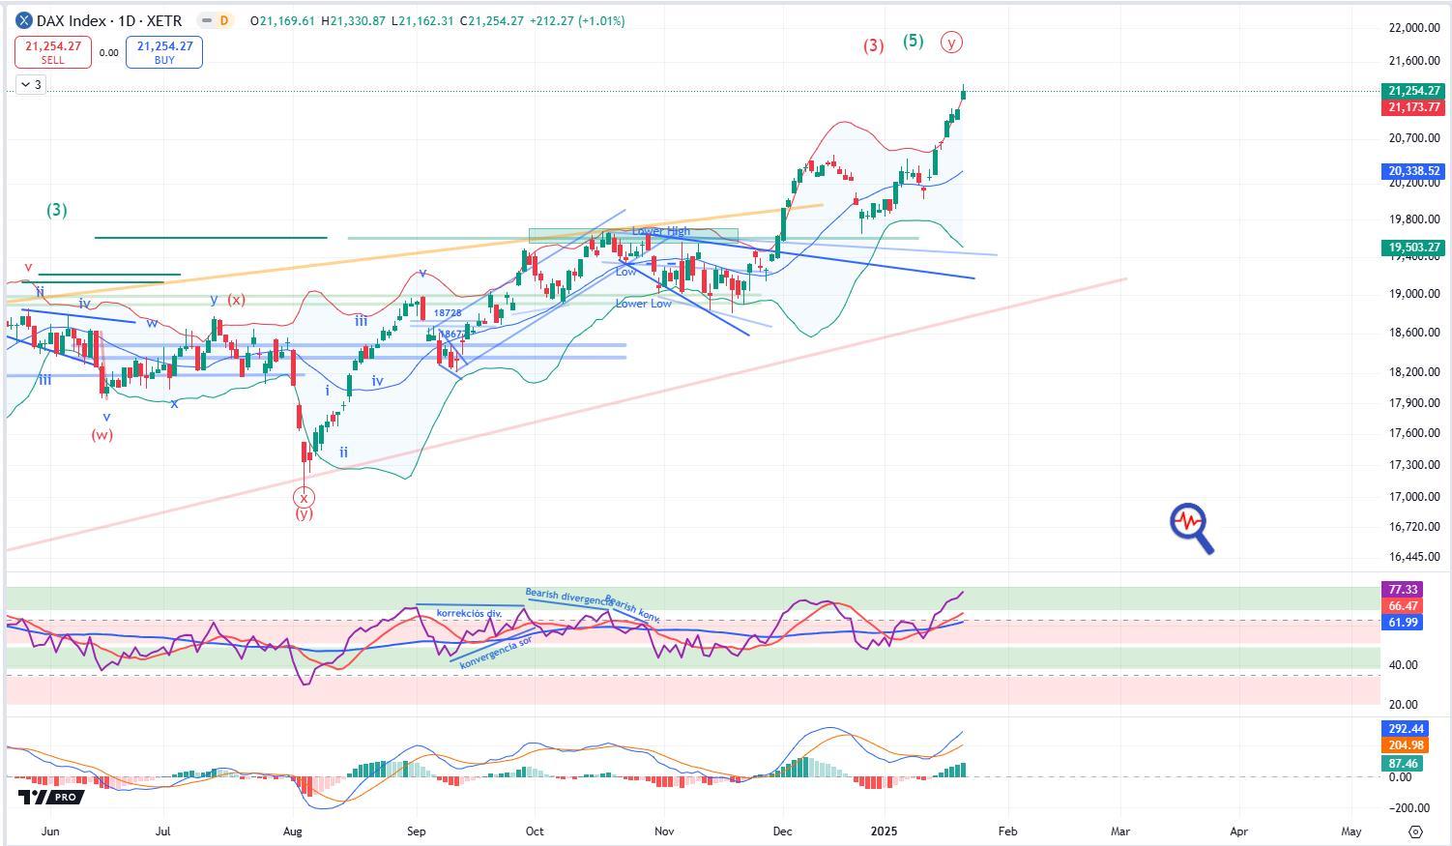Select the circled x label at August low
Image resolution: width=1452 pixels, height=846 pixels.
click(305, 498)
